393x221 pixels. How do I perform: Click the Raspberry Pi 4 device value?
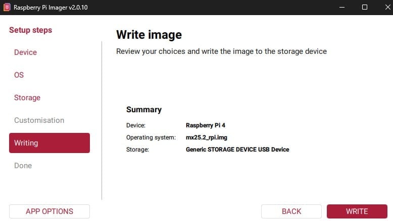point(206,125)
